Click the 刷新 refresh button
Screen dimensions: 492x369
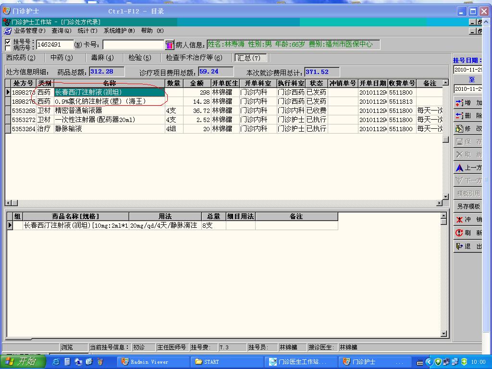[468, 233]
